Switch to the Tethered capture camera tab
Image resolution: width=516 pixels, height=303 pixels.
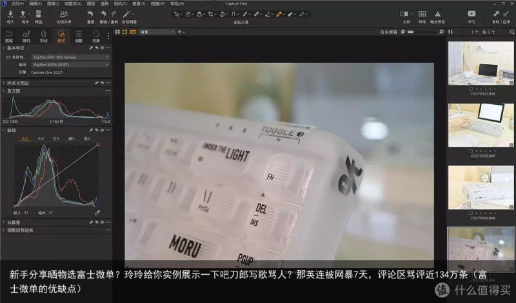coord(26,36)
